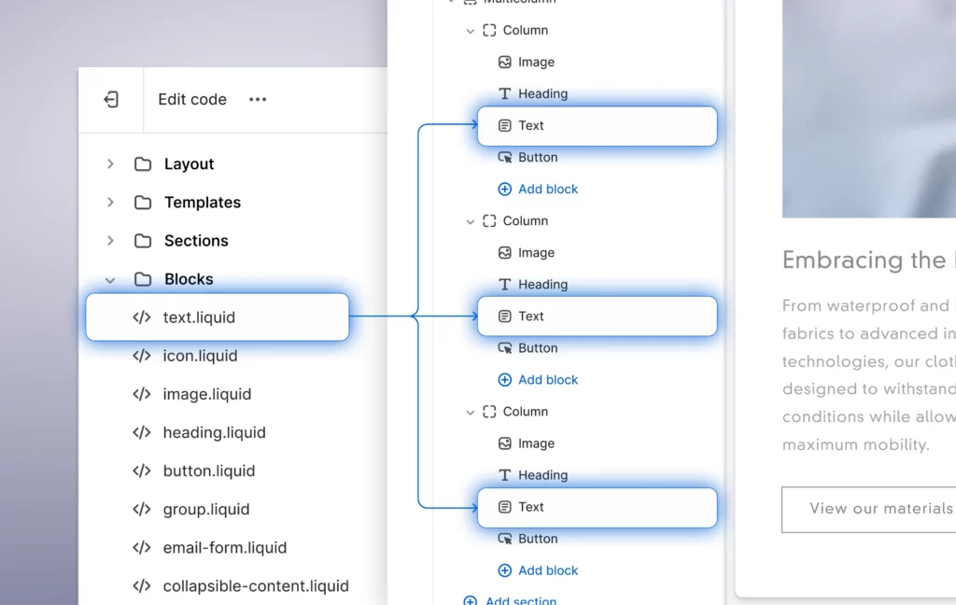Expand the Layout folder chevron
This screenshot has width=956, height=605.
point(110,164)
